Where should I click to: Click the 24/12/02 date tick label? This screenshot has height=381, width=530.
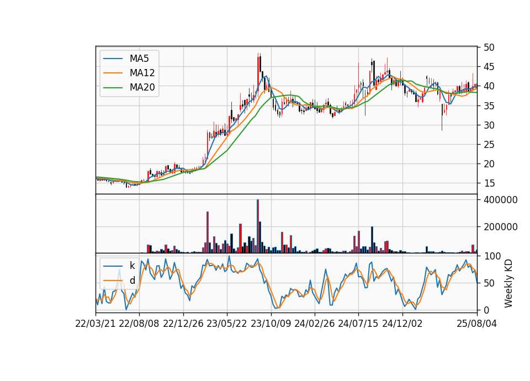[x=402, y=324]
